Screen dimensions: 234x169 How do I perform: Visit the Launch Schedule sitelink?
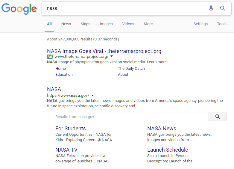[168, 150]
